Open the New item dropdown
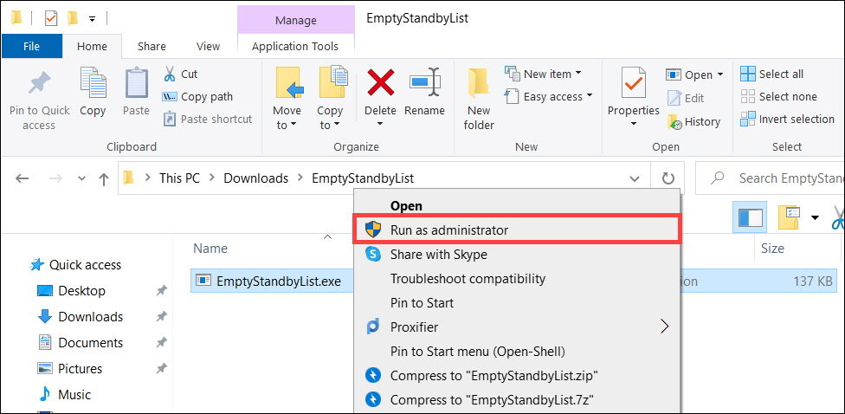The height and width of the screenshot is (414, 845). (552, 74)
